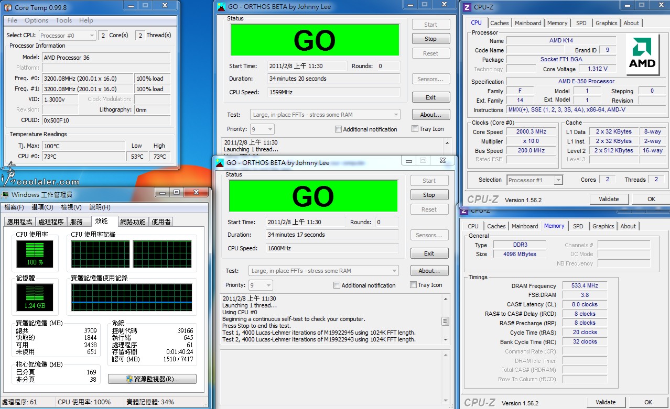Click Exit in the rear ORTHOS window
This screenshot has height=409, width=670.
(430, 97)
